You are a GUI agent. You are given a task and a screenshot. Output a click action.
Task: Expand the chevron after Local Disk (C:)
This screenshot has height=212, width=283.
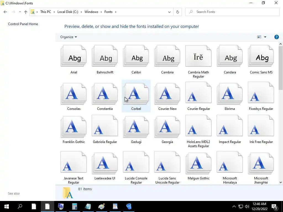click(x=81, y=12)
